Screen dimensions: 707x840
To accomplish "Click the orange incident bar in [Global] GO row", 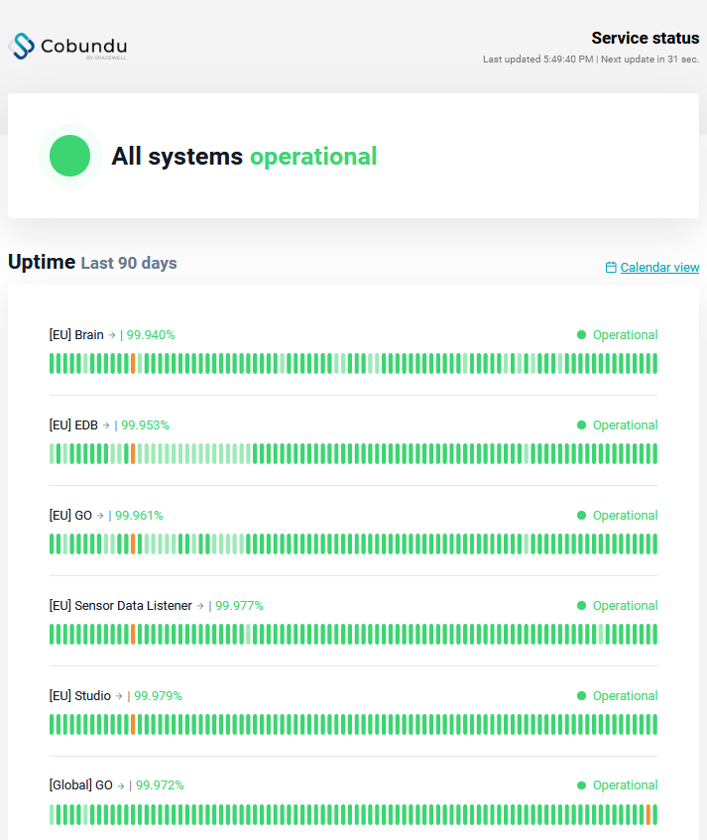I will click(x=648, y=815).
